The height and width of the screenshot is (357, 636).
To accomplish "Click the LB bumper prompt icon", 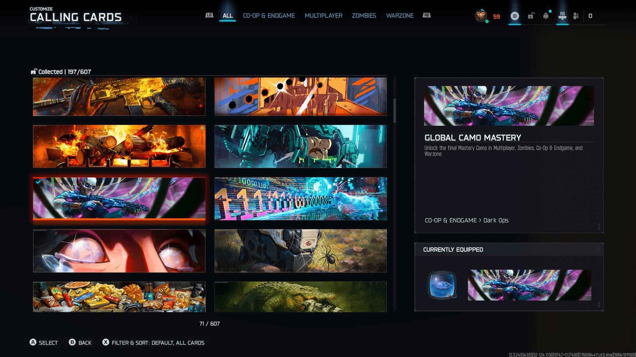I will (x=209, y=15).
